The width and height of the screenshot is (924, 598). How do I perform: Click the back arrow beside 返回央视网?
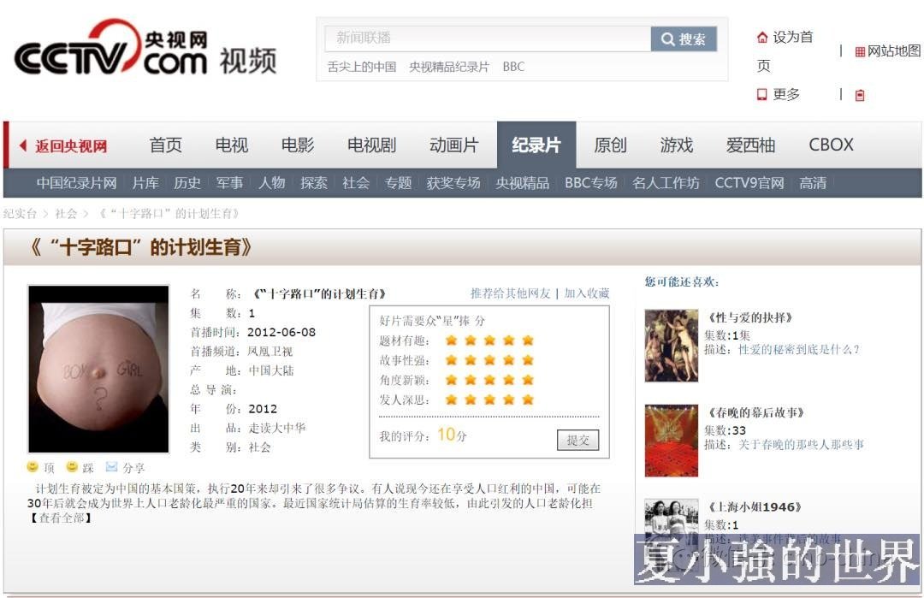coord(23,145)
